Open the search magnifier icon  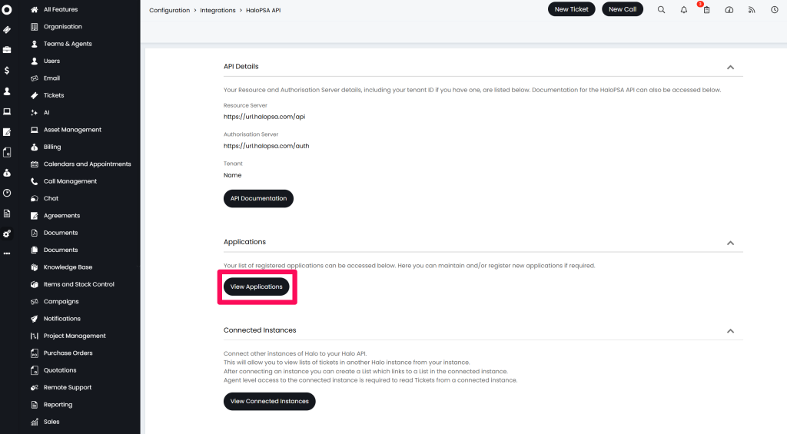coord(661,9)
